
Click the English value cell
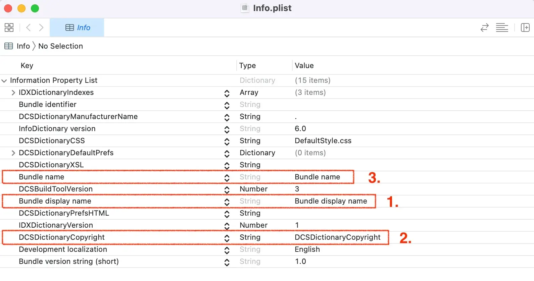tap(307, 249)
